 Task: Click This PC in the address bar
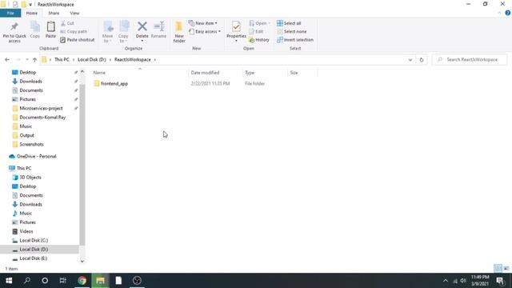point(62,59)
